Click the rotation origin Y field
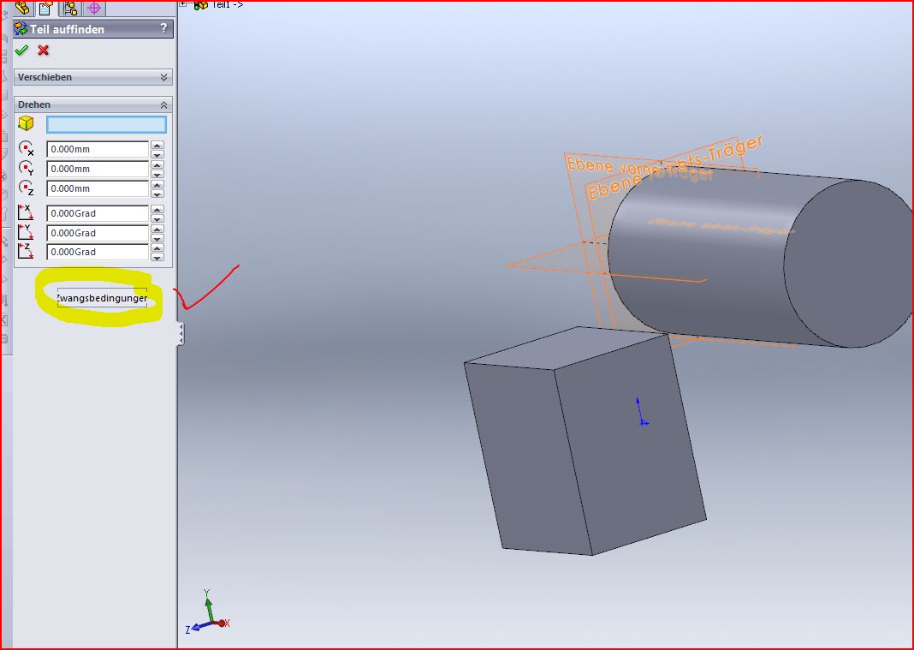914x650 pixels. pos(98,170)
